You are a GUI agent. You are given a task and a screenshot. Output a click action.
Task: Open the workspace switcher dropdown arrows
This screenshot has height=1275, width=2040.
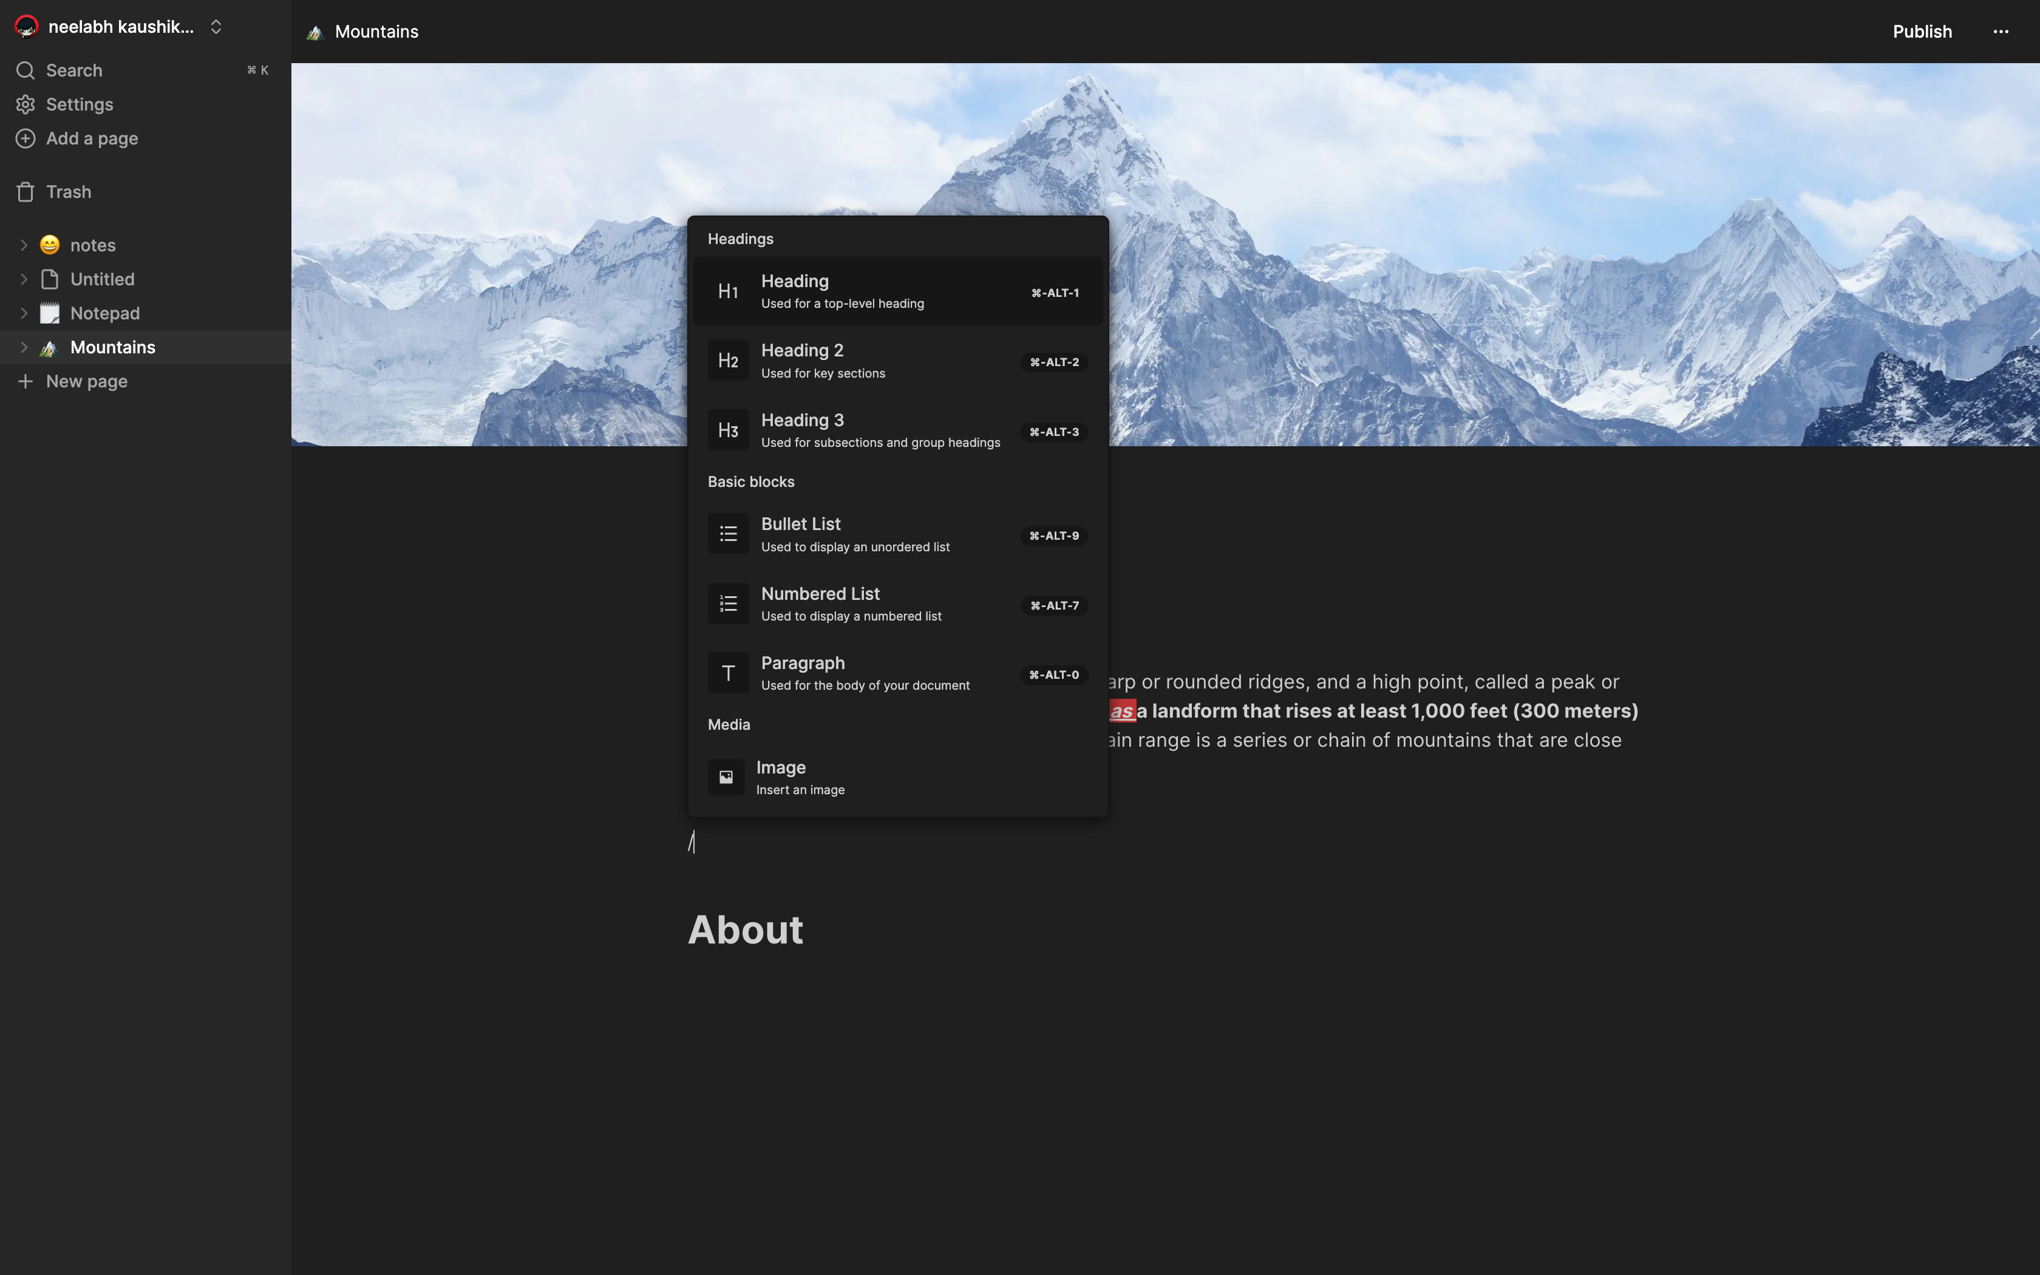[216, 27]
